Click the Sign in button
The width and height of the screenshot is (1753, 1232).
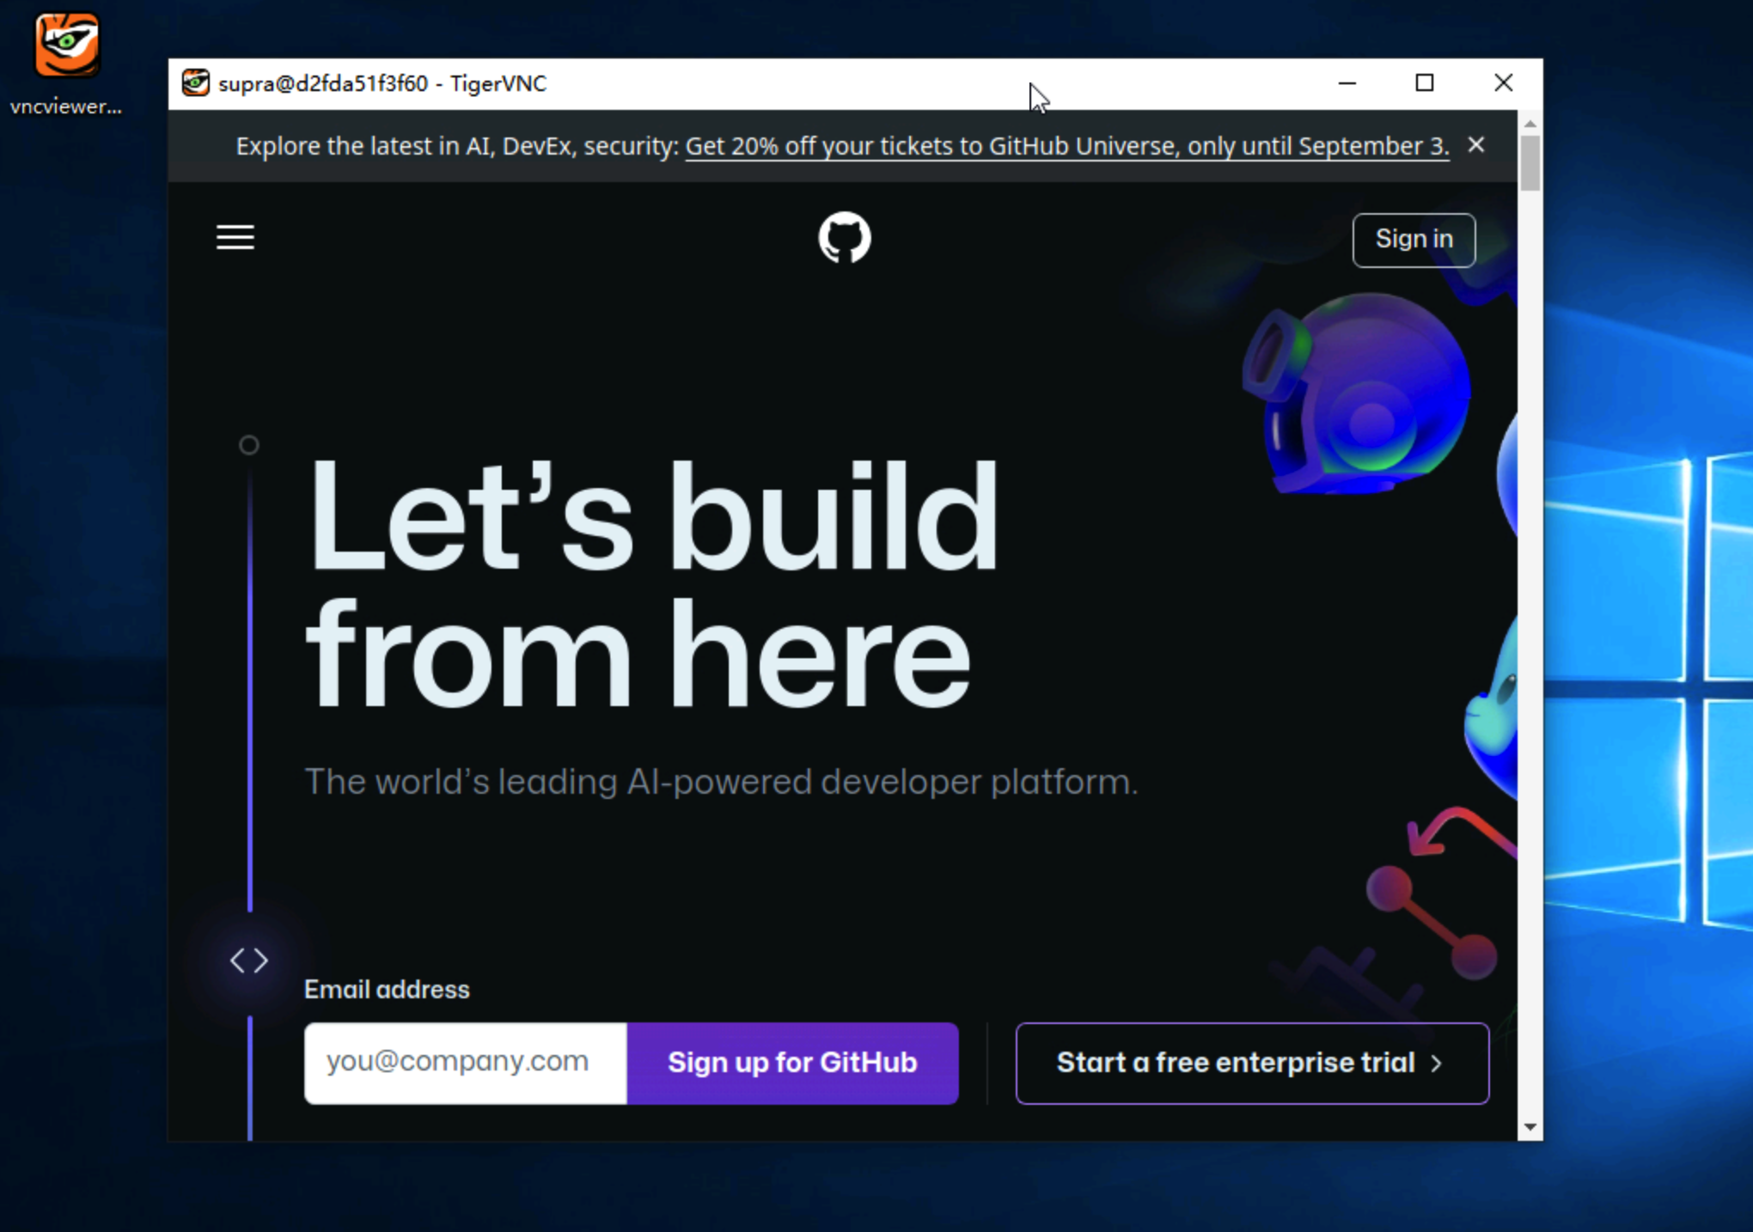(1414, 240)
